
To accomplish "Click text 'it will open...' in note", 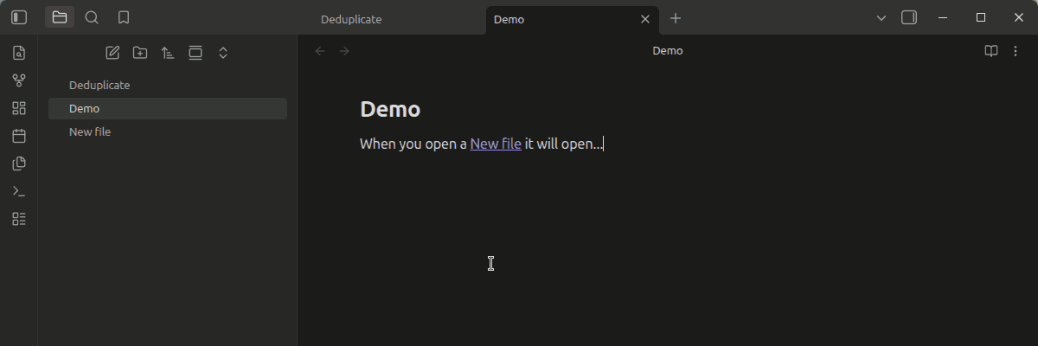I will coord(564,144).
